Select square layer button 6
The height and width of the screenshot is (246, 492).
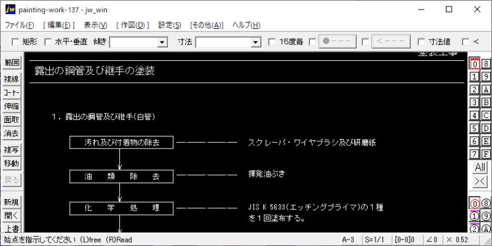[475, 141]
